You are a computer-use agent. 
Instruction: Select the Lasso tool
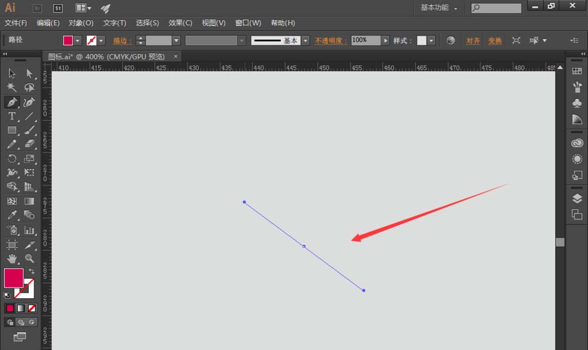(x=29, y=87)
